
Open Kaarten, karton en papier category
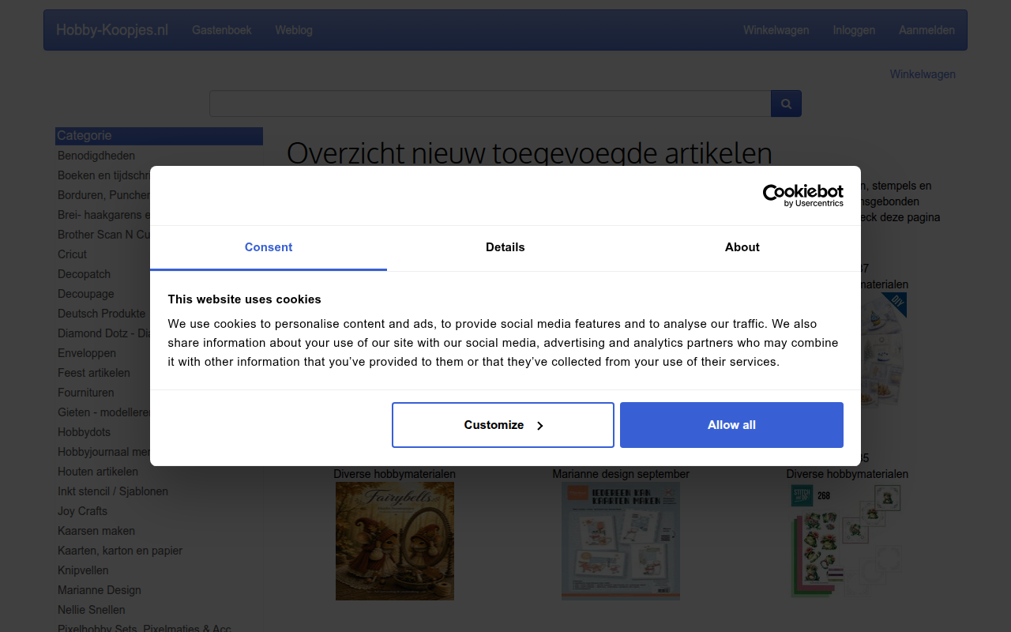tap(120, 551)
